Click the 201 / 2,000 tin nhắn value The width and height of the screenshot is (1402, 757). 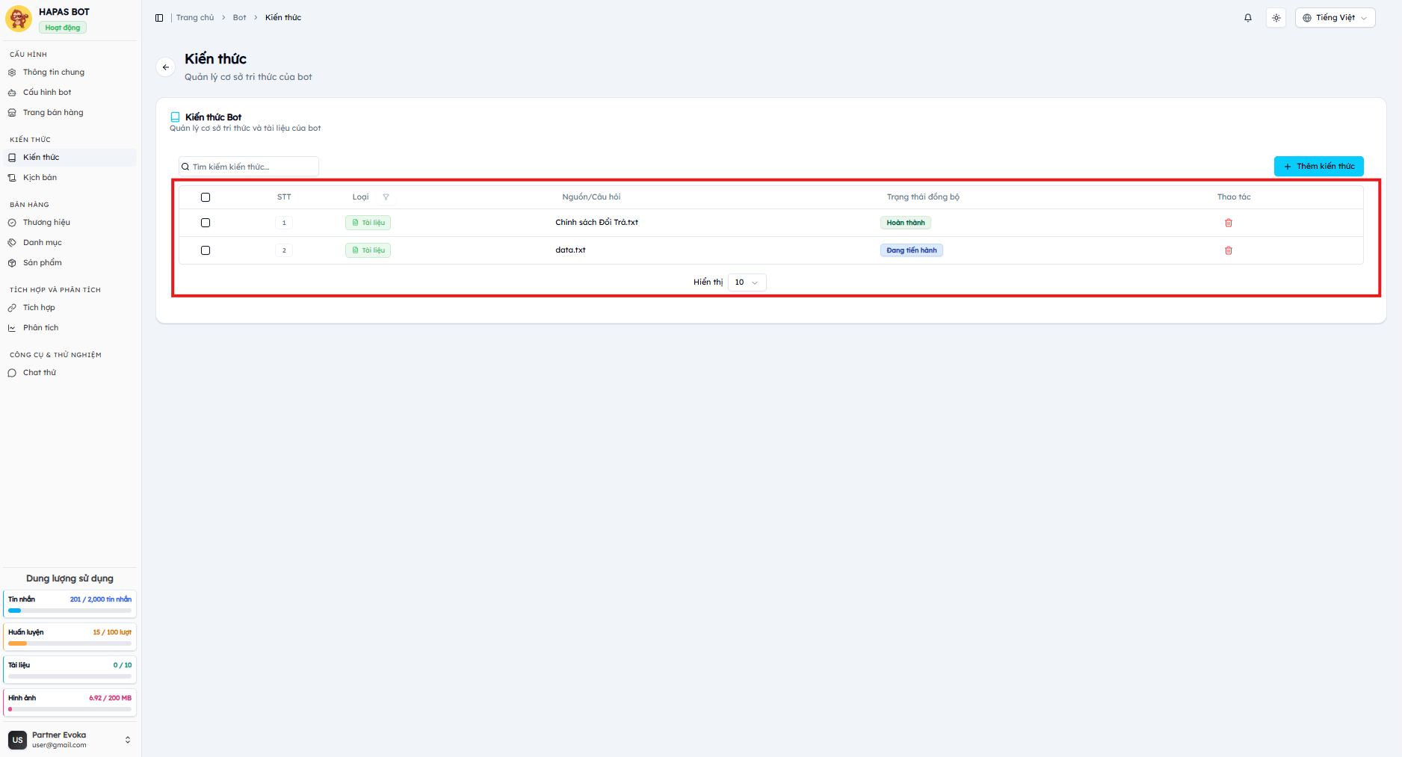click(101, 599)
